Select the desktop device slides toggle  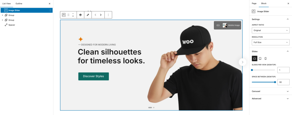coord(255,58)
